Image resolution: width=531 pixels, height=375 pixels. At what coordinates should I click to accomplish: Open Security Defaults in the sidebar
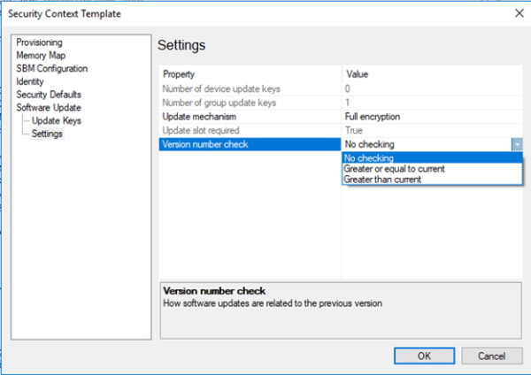(49, 95)
